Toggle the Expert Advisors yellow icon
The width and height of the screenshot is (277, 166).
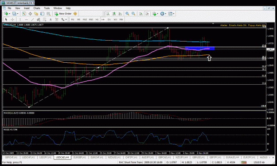[75, 14]
